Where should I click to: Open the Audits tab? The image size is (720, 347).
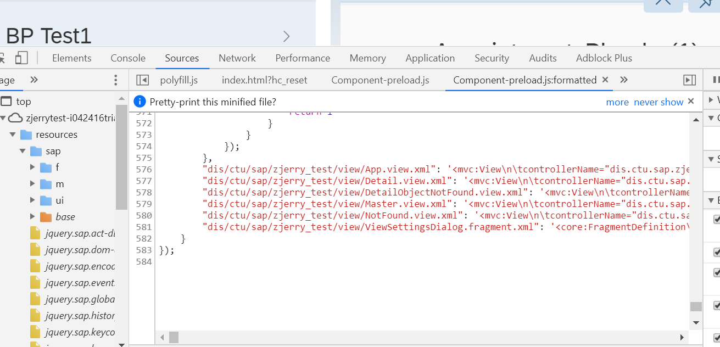pyautogui.click(x=543, y=58)
